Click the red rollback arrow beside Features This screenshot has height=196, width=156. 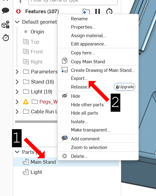point(18,11)
